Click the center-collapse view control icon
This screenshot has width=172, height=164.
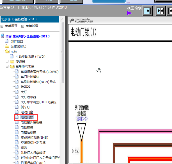(x=160, y=11)
